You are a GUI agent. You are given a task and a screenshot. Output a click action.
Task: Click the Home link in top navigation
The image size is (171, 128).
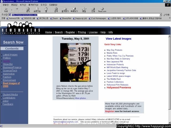pyautogui.click(x=49, y=32)
